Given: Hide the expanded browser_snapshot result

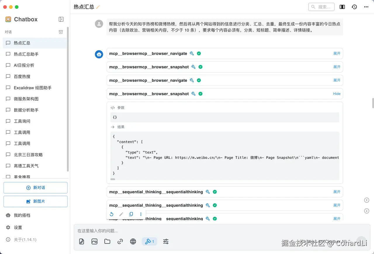Looking at the screenshot, I should pos(337,94).
